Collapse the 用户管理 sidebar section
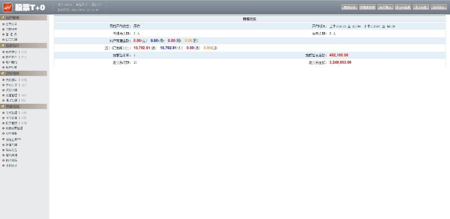Screen dimensions: 450x219 pyautogui.click(x=23, y=18)
